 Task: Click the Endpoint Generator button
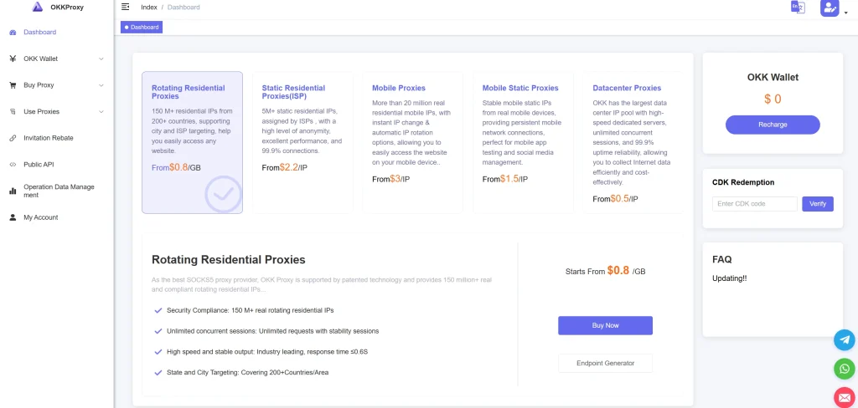(x=605, y=363)
